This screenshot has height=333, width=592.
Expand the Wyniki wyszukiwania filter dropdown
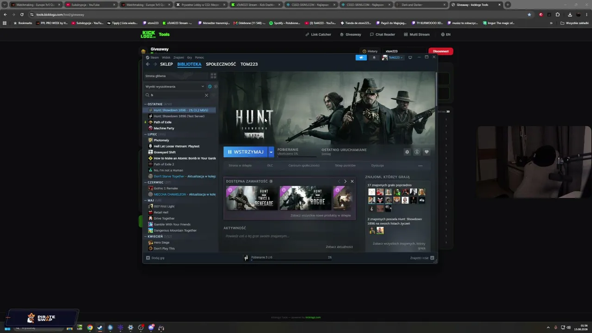pyautogui.click(x=203, y=86)
